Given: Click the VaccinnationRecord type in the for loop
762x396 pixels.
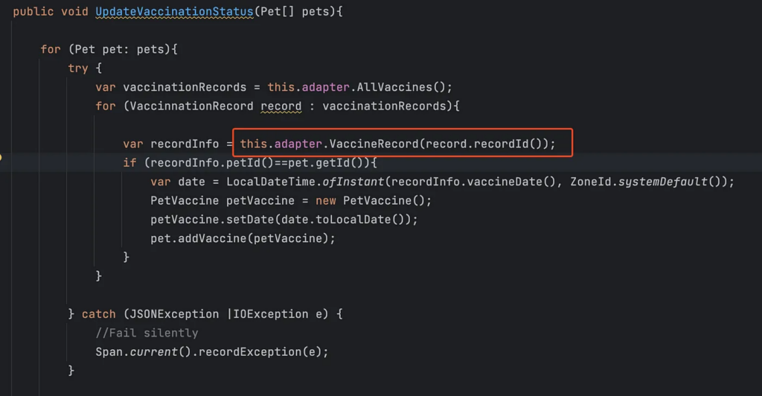Looking at the screenshot, I should tap(191, 106).
